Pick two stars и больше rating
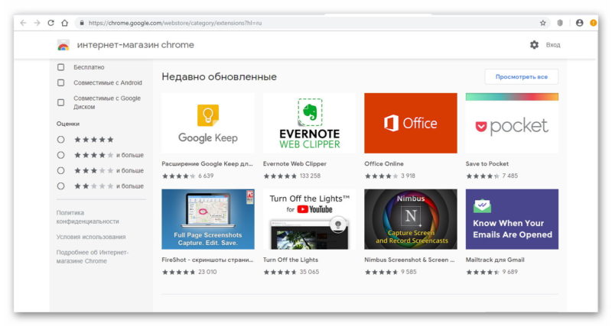612x326 pixels. pos(61,186)
